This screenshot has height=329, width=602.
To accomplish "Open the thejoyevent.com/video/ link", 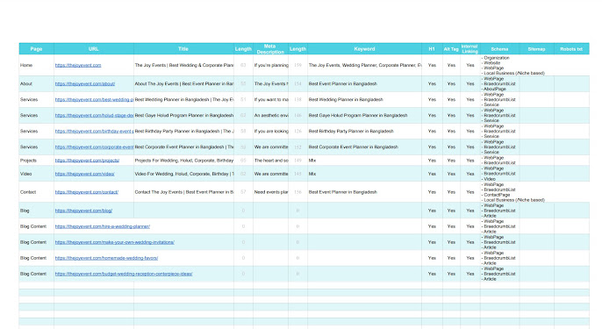I will coord(84,174).
